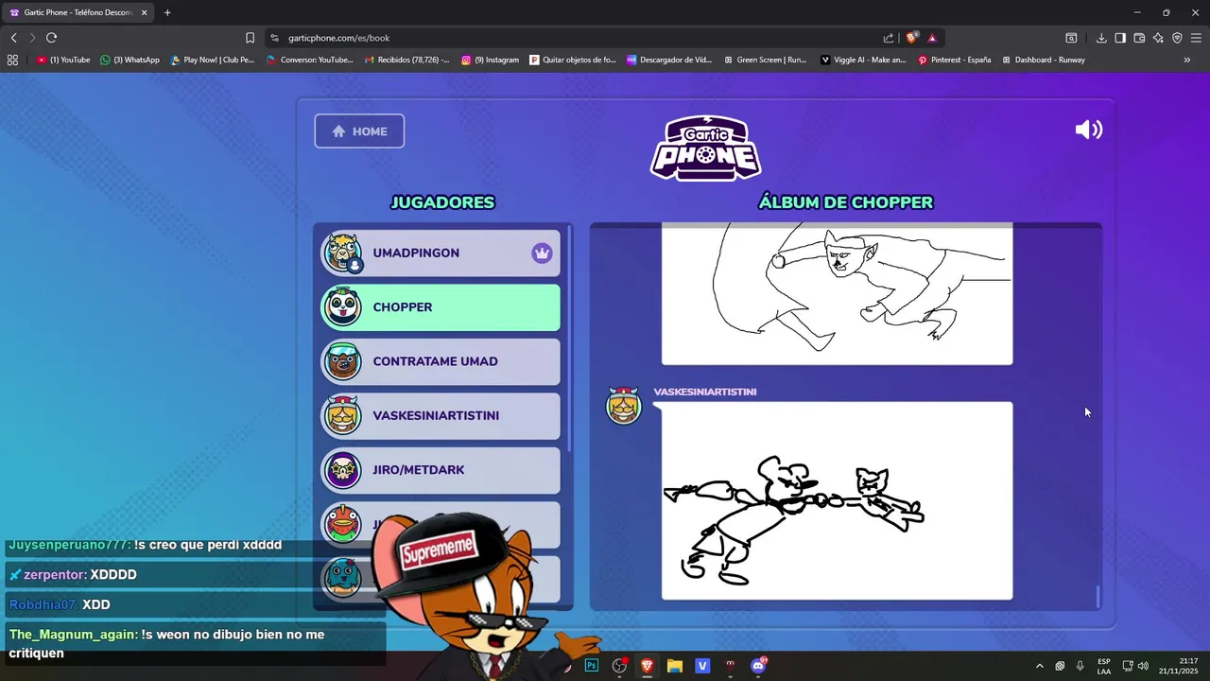Click the album scrollbar thumb at the bottom right
The height and width of the screenshot is (681, 1210).
1098,597
